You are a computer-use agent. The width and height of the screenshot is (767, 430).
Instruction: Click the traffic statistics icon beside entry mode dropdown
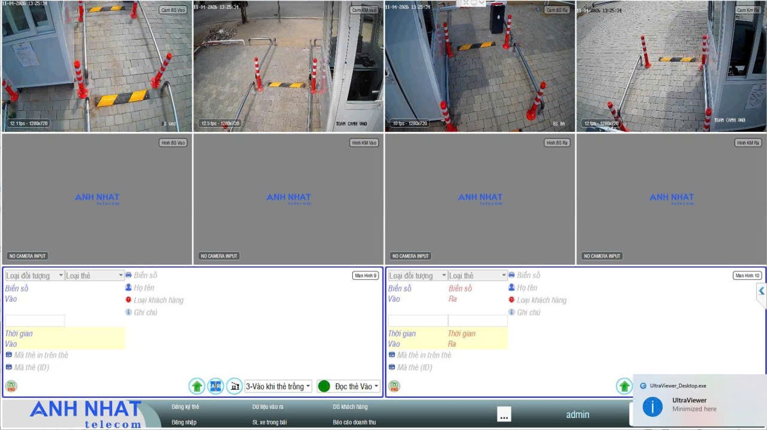234,386
